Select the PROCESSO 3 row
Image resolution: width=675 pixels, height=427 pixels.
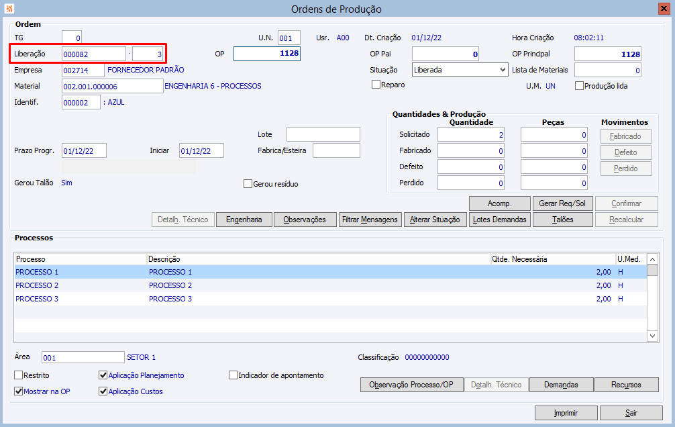330,299
